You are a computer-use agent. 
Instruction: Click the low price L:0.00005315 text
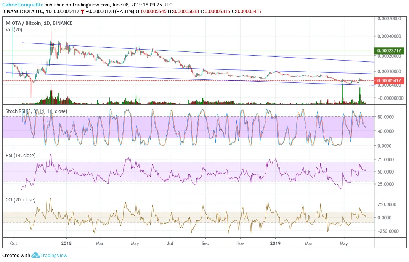215,11
